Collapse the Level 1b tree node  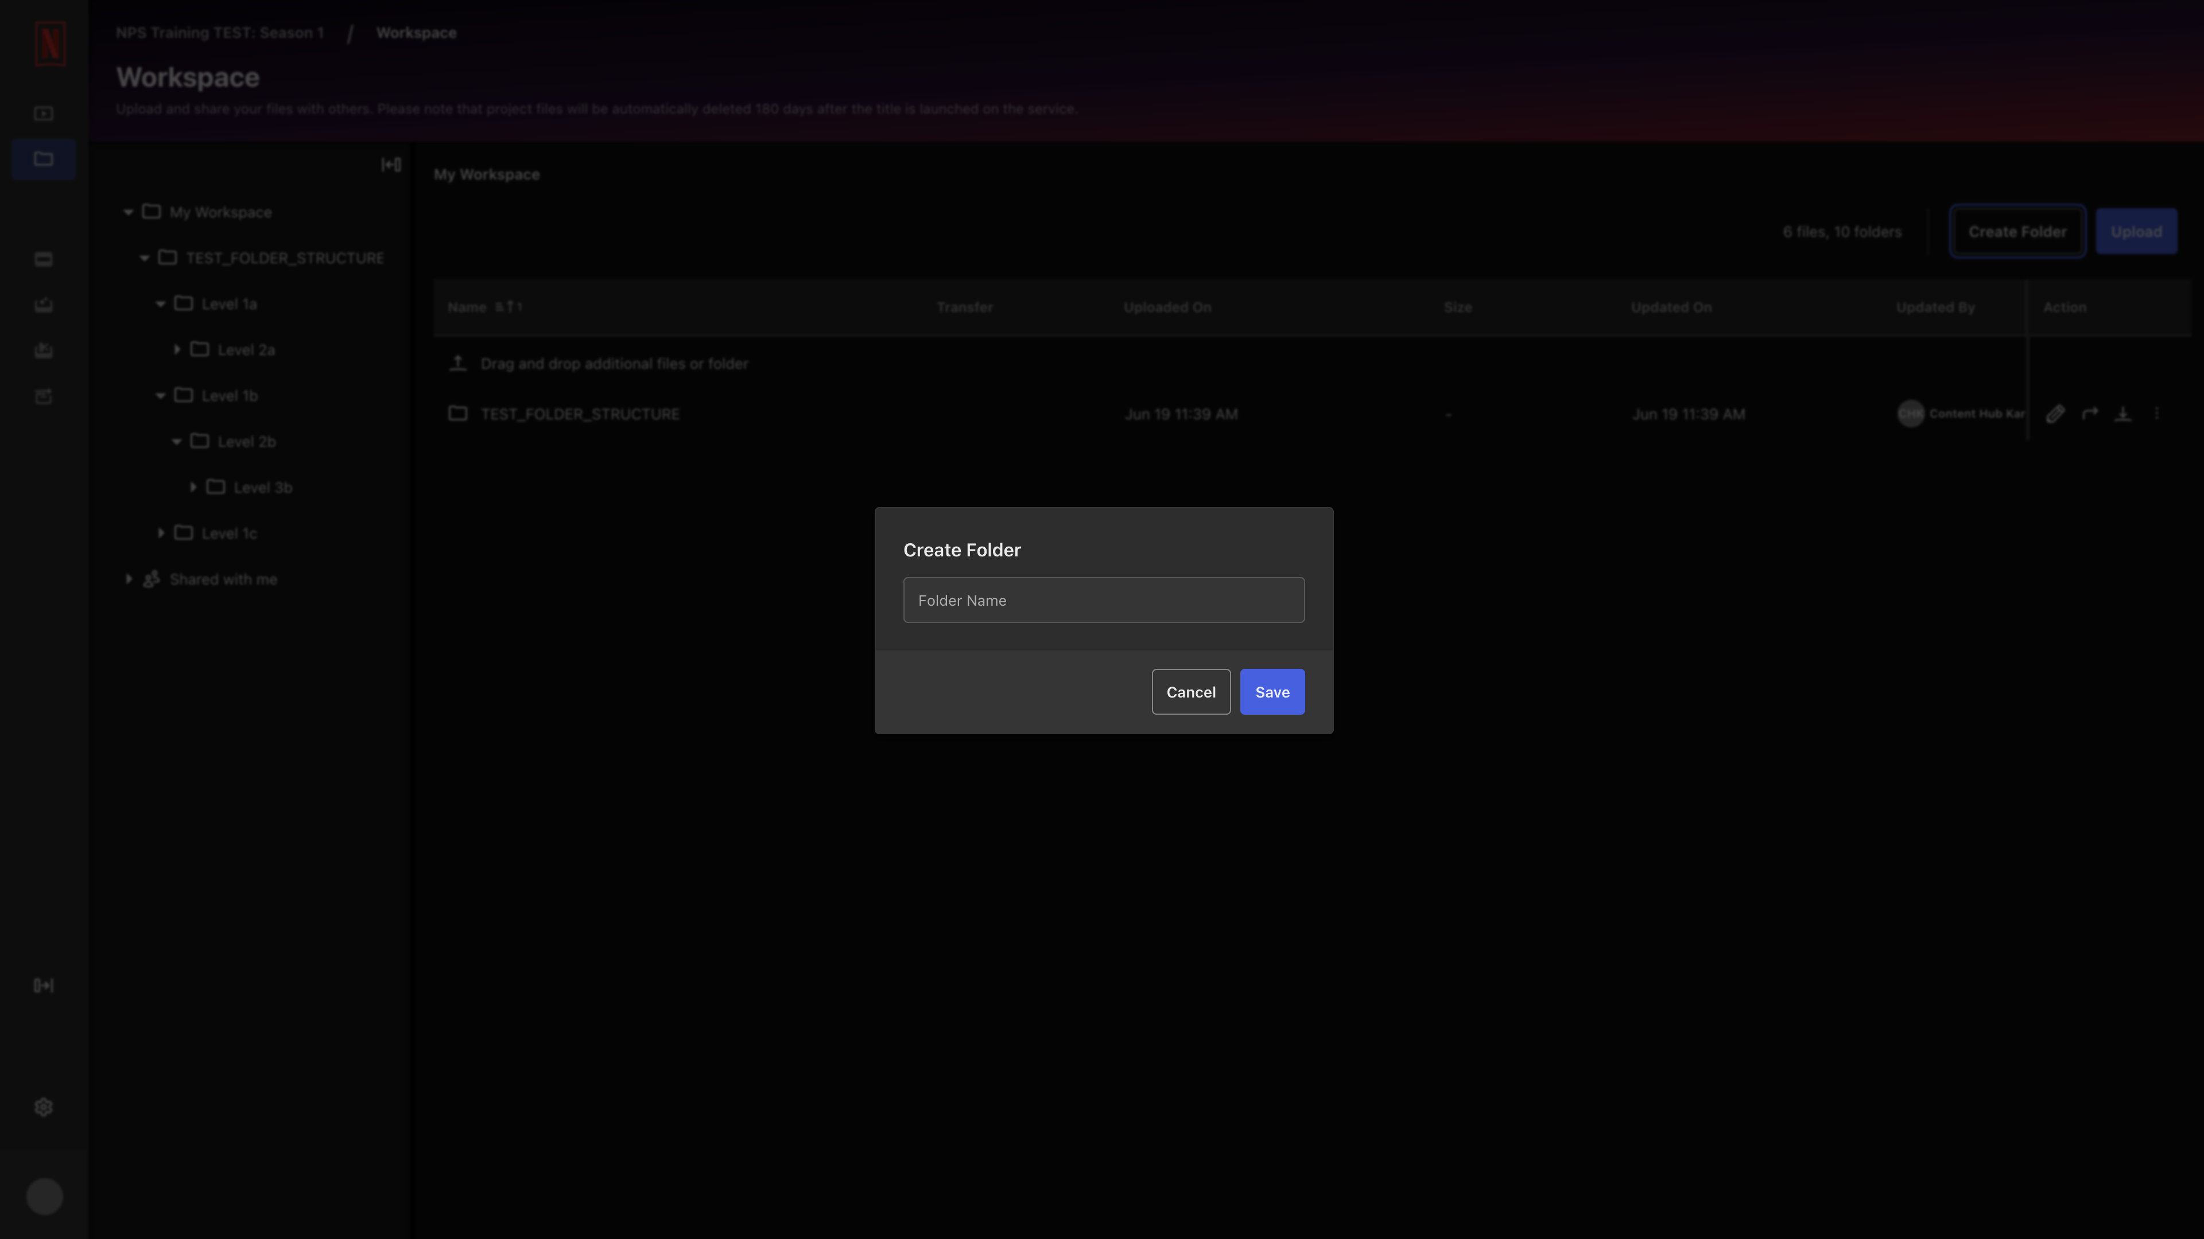click(161, 395)
